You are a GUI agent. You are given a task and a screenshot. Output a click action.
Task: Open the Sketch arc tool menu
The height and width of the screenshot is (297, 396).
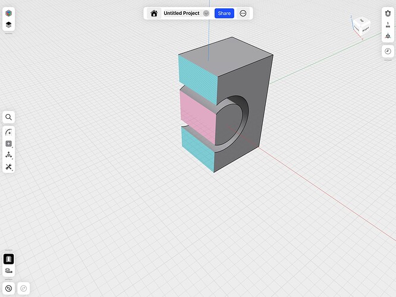(8, 132)
